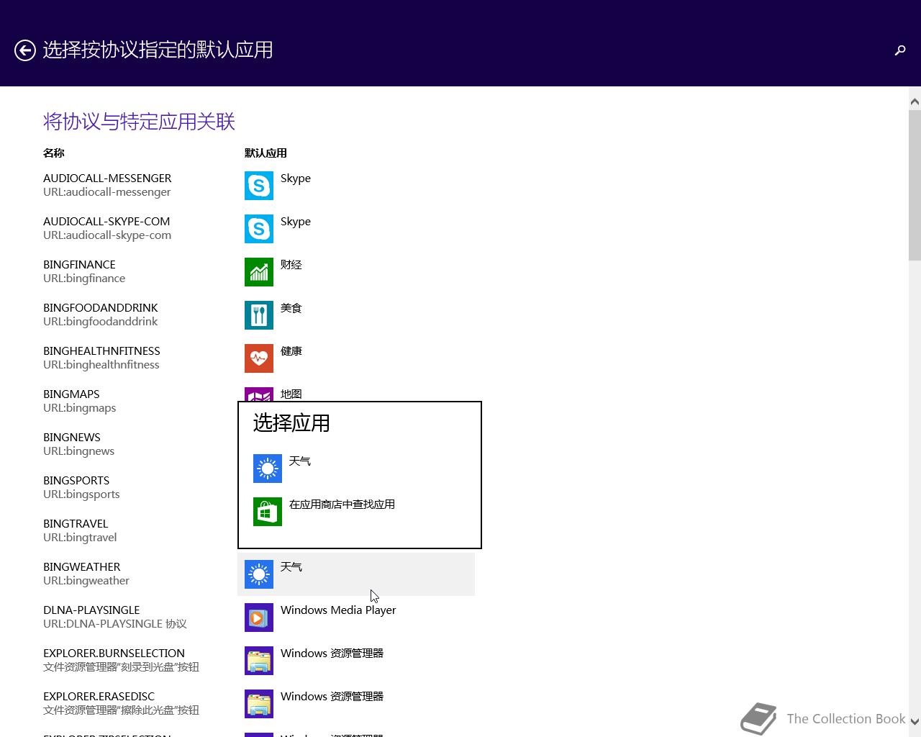Click the weather icon in the BINGWEATHER row
This screenshot has width=921, height=737.
pos(259,574)
